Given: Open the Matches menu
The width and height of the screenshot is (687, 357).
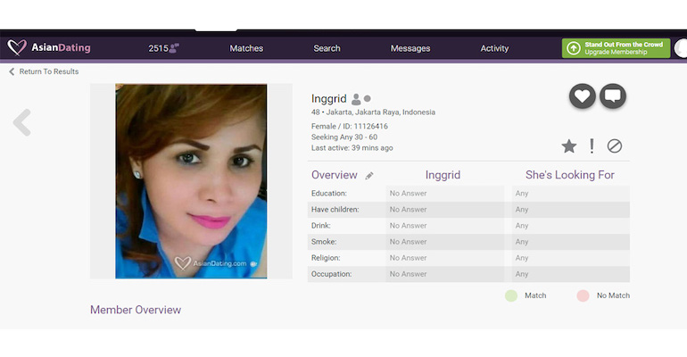Looking at the screenshot, I should [x=246, y=48].
